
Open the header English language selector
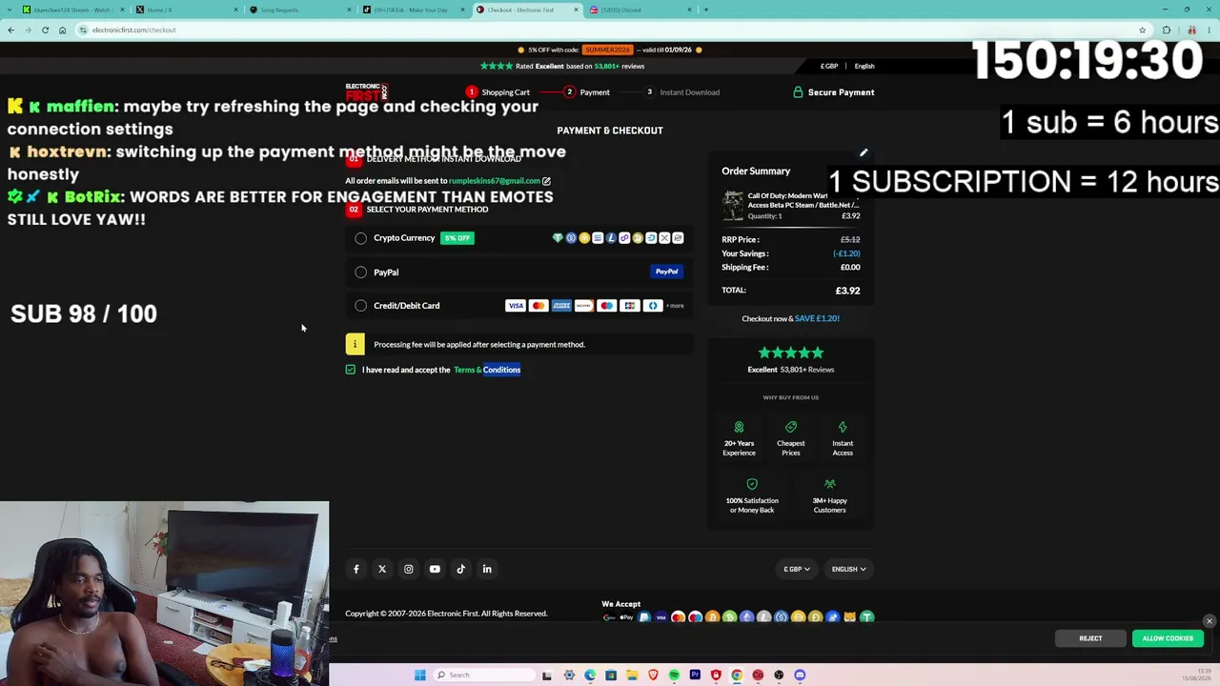click(x=864, y=67)
